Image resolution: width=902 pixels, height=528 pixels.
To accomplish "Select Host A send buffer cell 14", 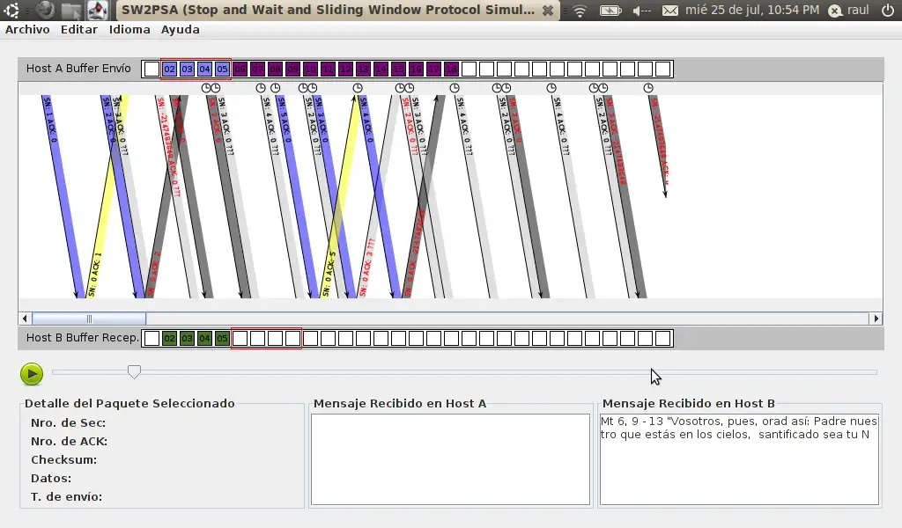I will [381, 69].
